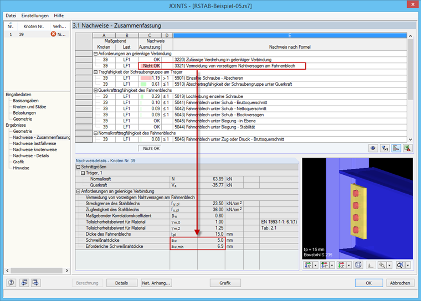
Task: Open the Datei menu
Action: point(11,15)
